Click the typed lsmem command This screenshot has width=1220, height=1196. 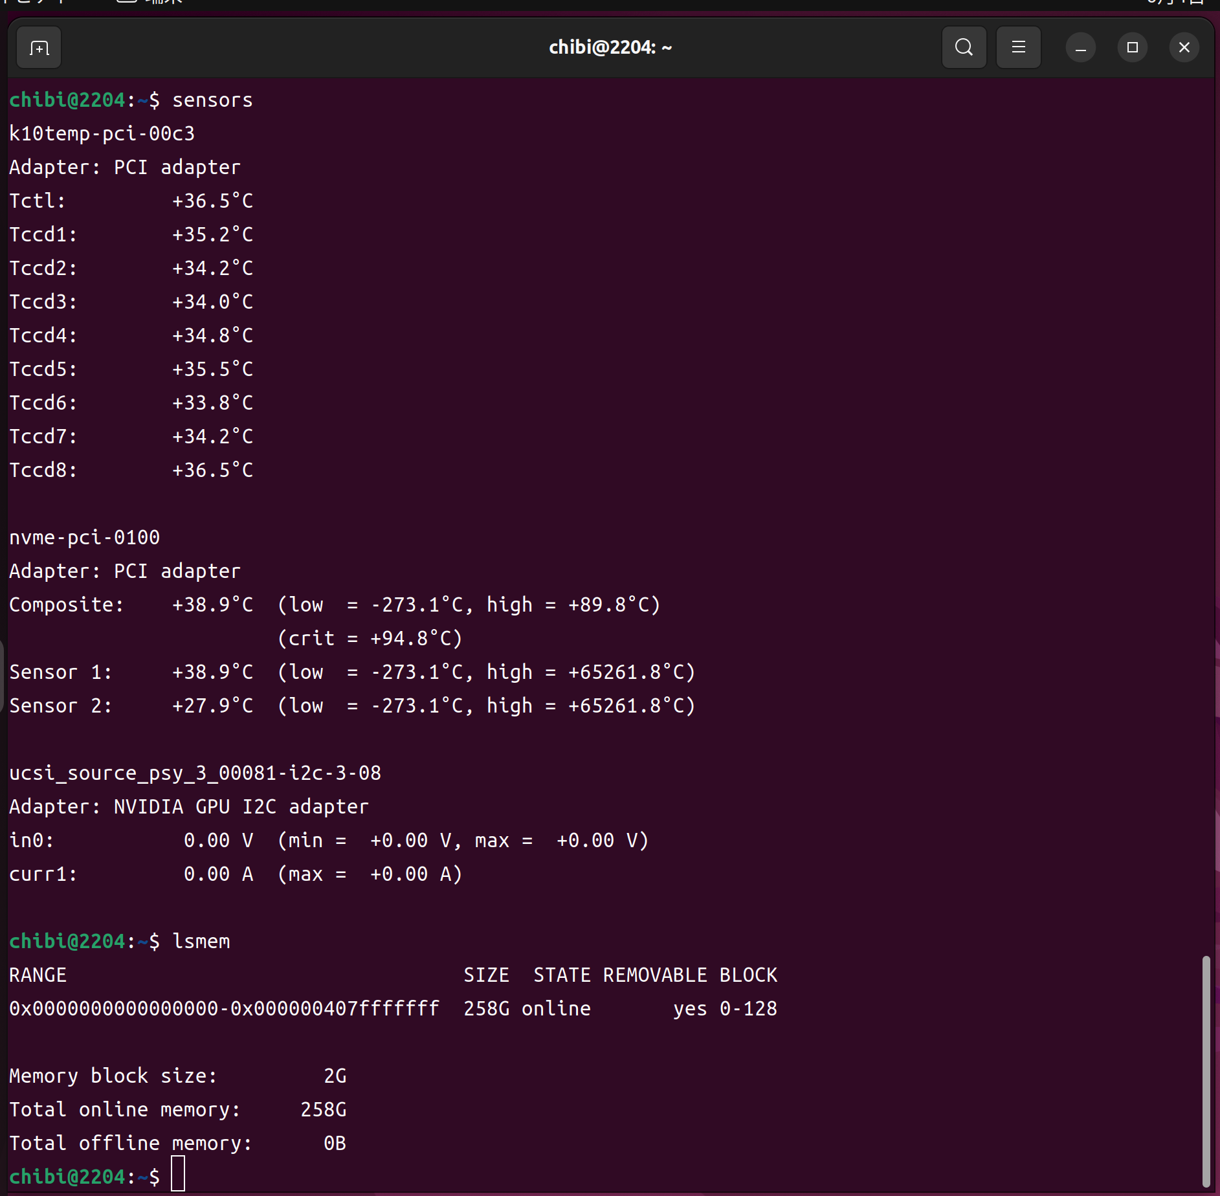coord(201,942)
